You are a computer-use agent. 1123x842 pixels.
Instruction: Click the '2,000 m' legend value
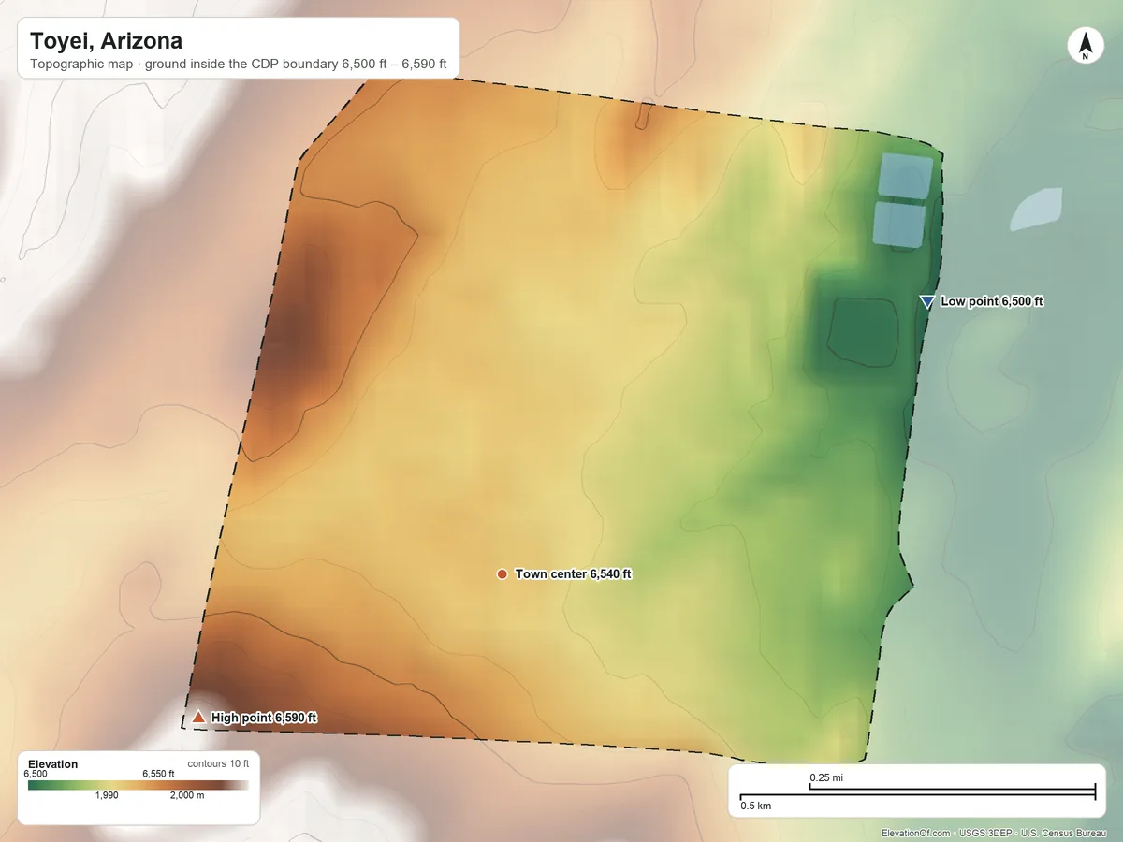[187, 795]
